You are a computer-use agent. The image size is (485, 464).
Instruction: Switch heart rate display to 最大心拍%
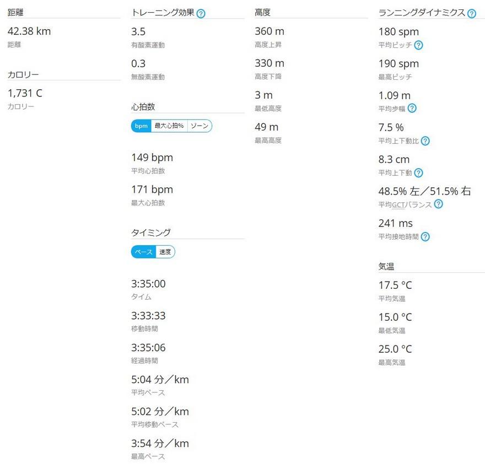[x=169, y=126]
